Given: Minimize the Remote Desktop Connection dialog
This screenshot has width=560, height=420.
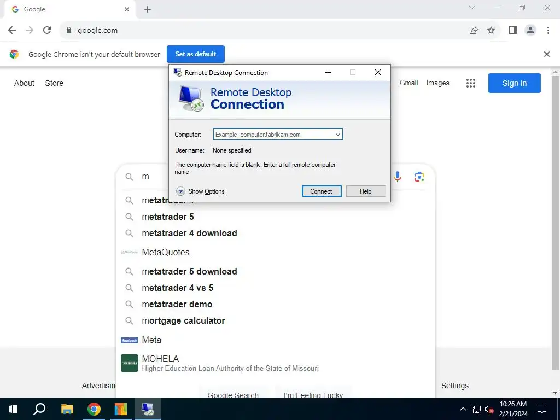Looking at the screenshot, I should click(x=328, y=73).
